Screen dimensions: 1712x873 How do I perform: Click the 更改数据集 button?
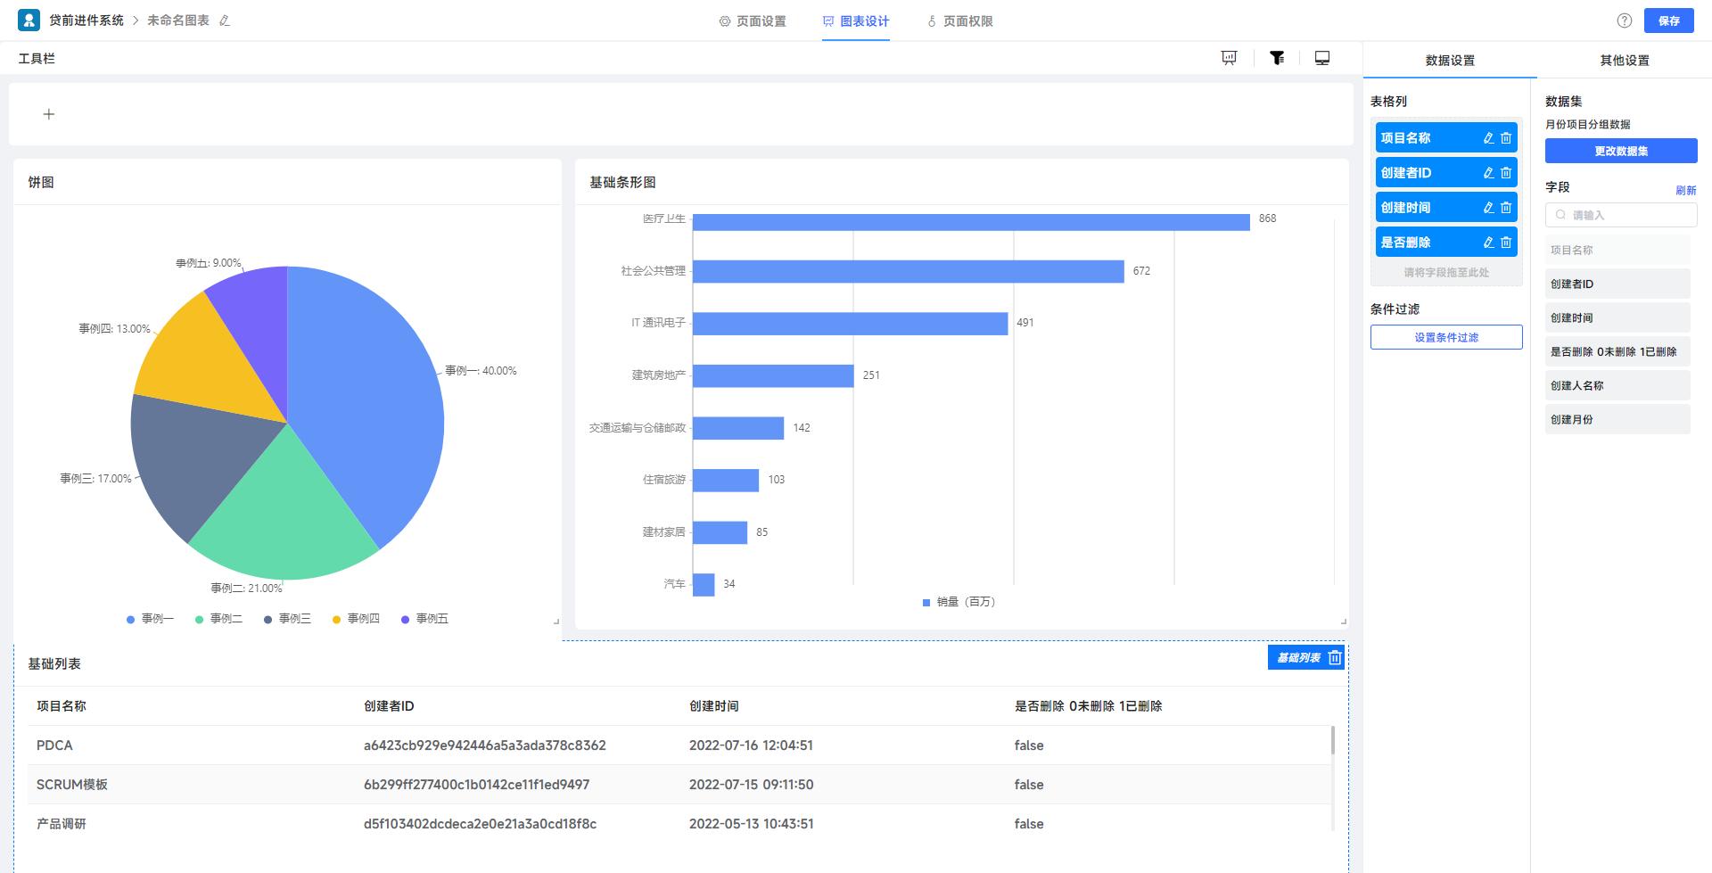pos(1620,151)
